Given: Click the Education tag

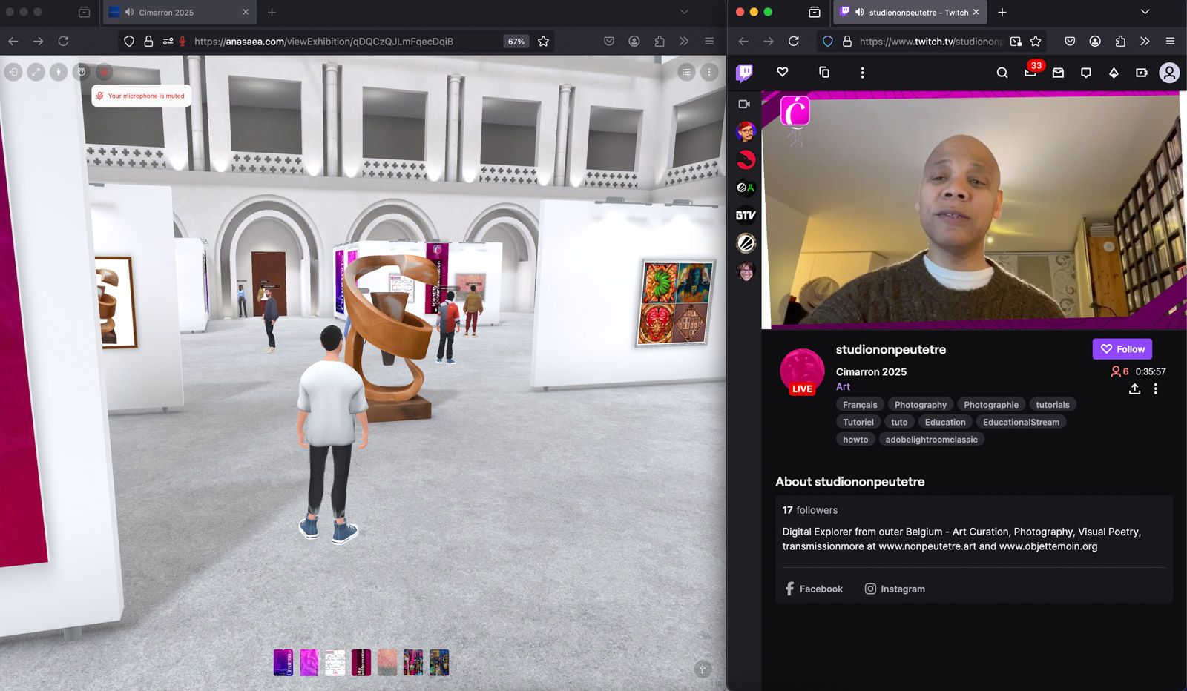Looking at the screenshot, I should point(944,422).
